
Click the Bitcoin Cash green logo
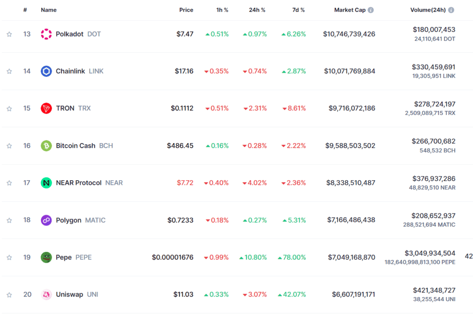[x=46, y=146]
